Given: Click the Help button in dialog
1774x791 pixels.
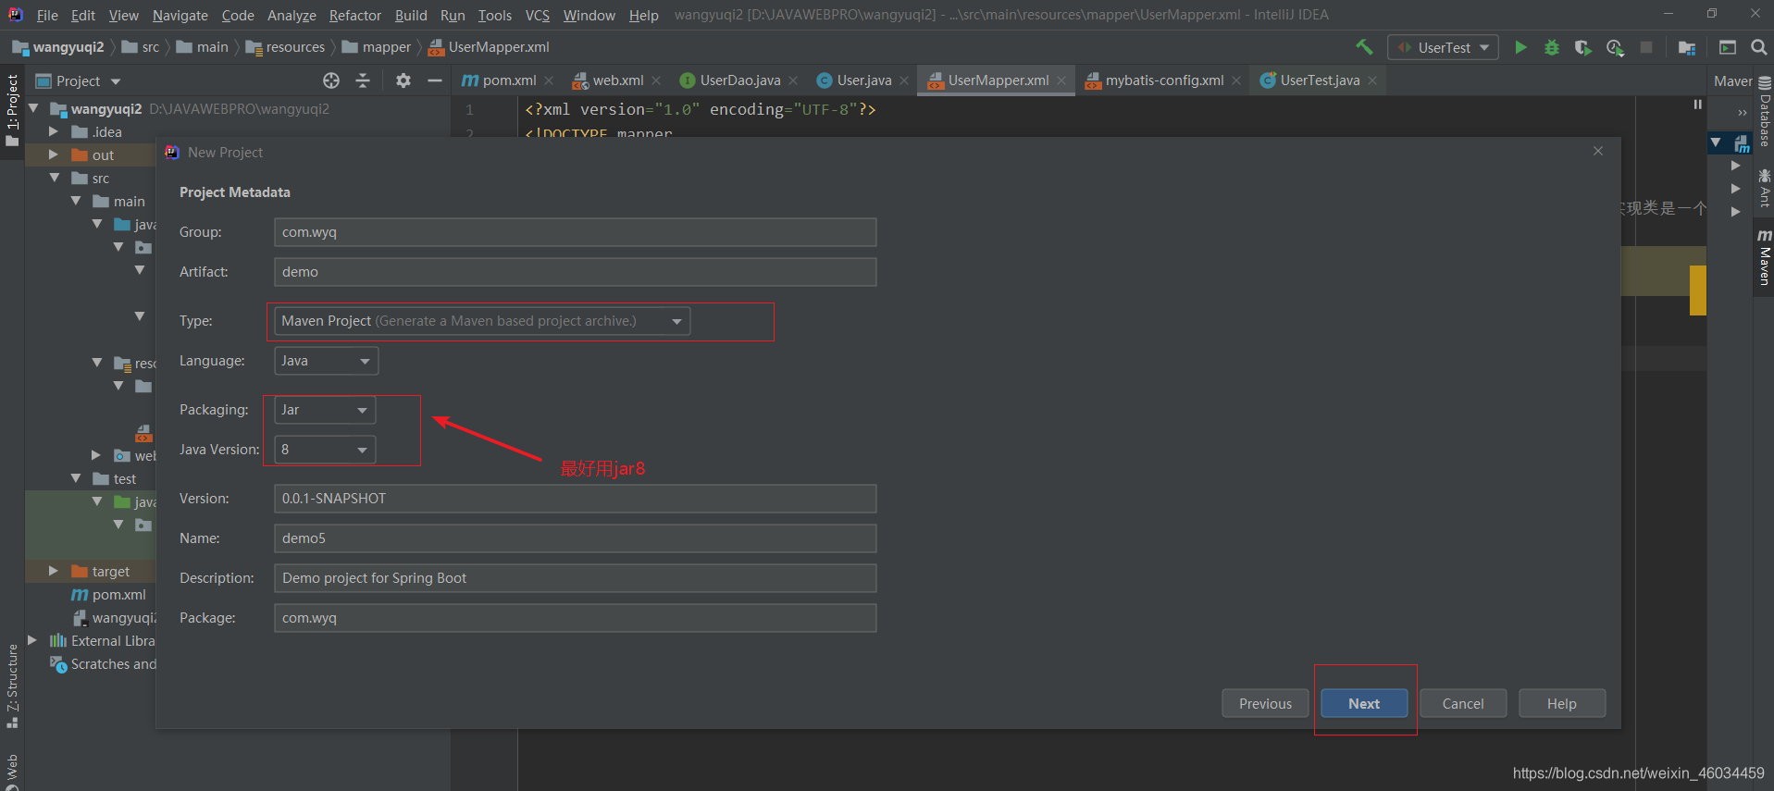Looking at the screenshot, I should pos(1562,703).
